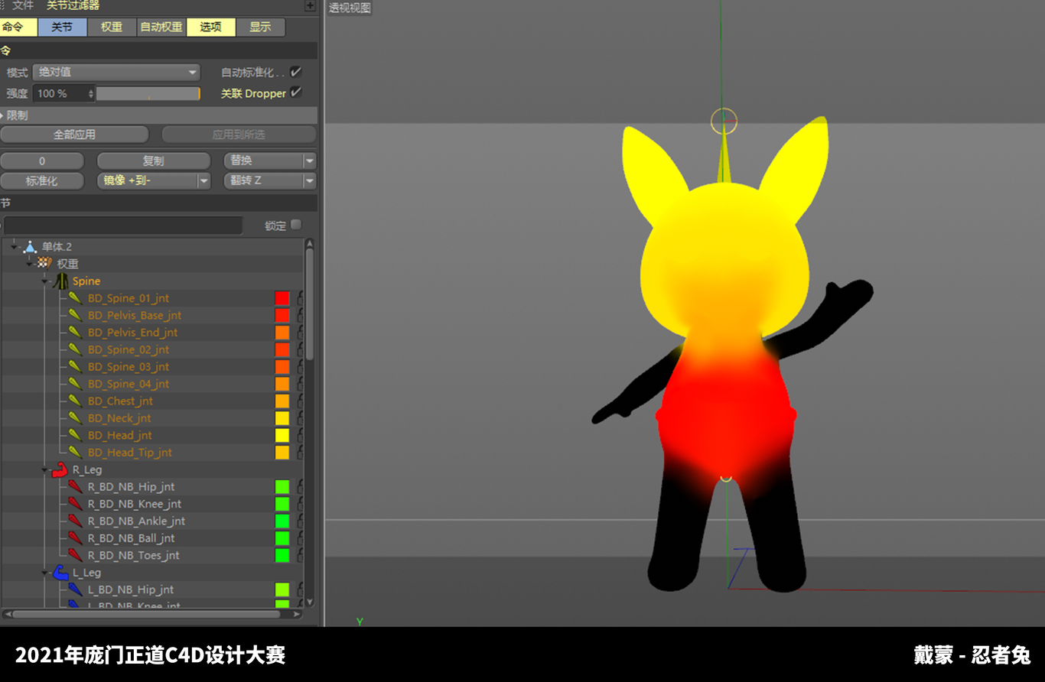The width and height of the screenshot is (1045, 682).
Task: Click the 强度 stepper arrows
Action: (91, 93)
